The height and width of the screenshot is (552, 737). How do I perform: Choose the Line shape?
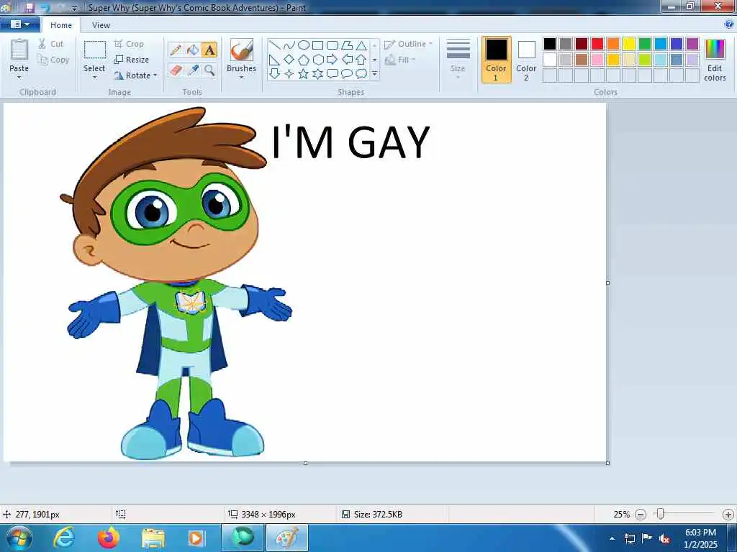point(275,45)
